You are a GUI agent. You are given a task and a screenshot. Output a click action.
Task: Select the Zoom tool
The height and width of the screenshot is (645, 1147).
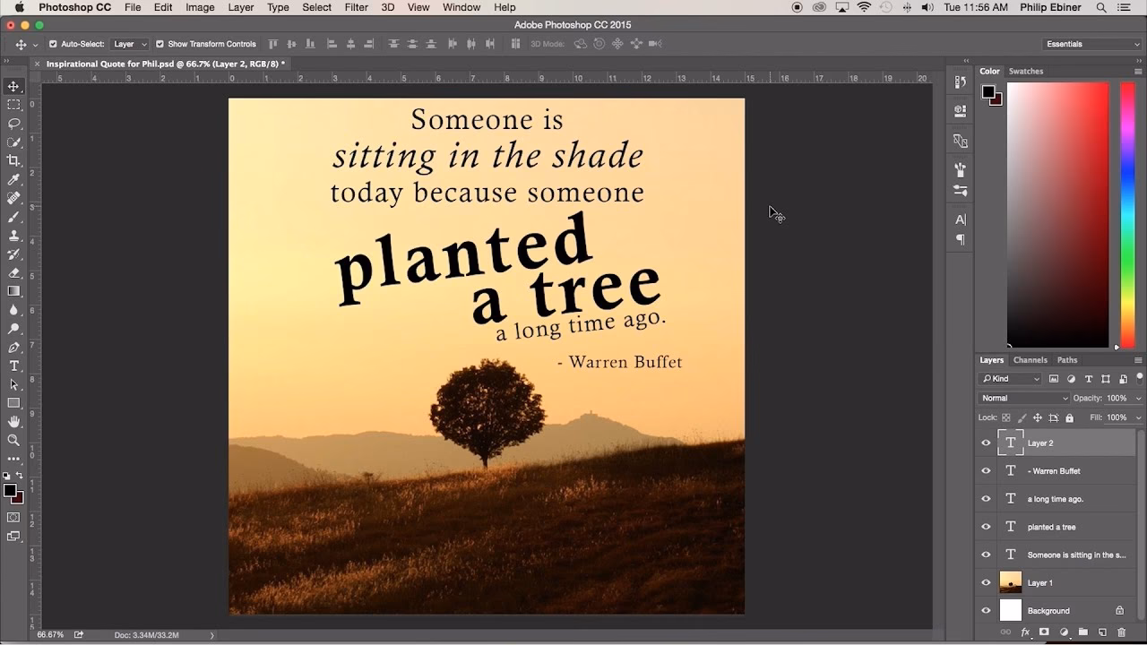coord(13,440)
